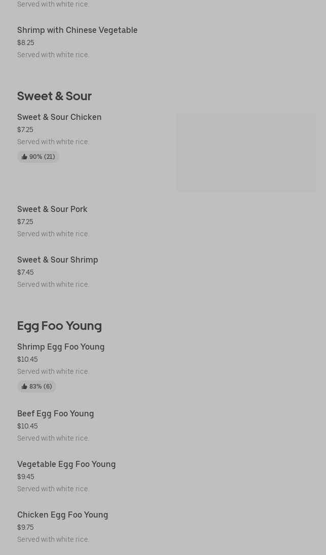Screen dimensions: 326x555
Task: Open the Sweet & Sour Shrimp item
Action: coord(58,260)
